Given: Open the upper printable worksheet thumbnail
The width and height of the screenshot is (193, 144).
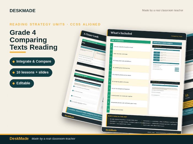Looking at the screenshot, I should click(166, 63).
